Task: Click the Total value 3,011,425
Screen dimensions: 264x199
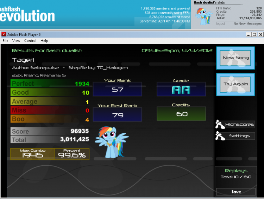Action: click(x=74, y=139)
